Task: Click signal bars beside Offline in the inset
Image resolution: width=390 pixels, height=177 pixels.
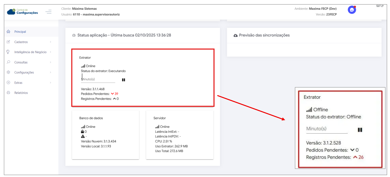Action: [309, 109]
